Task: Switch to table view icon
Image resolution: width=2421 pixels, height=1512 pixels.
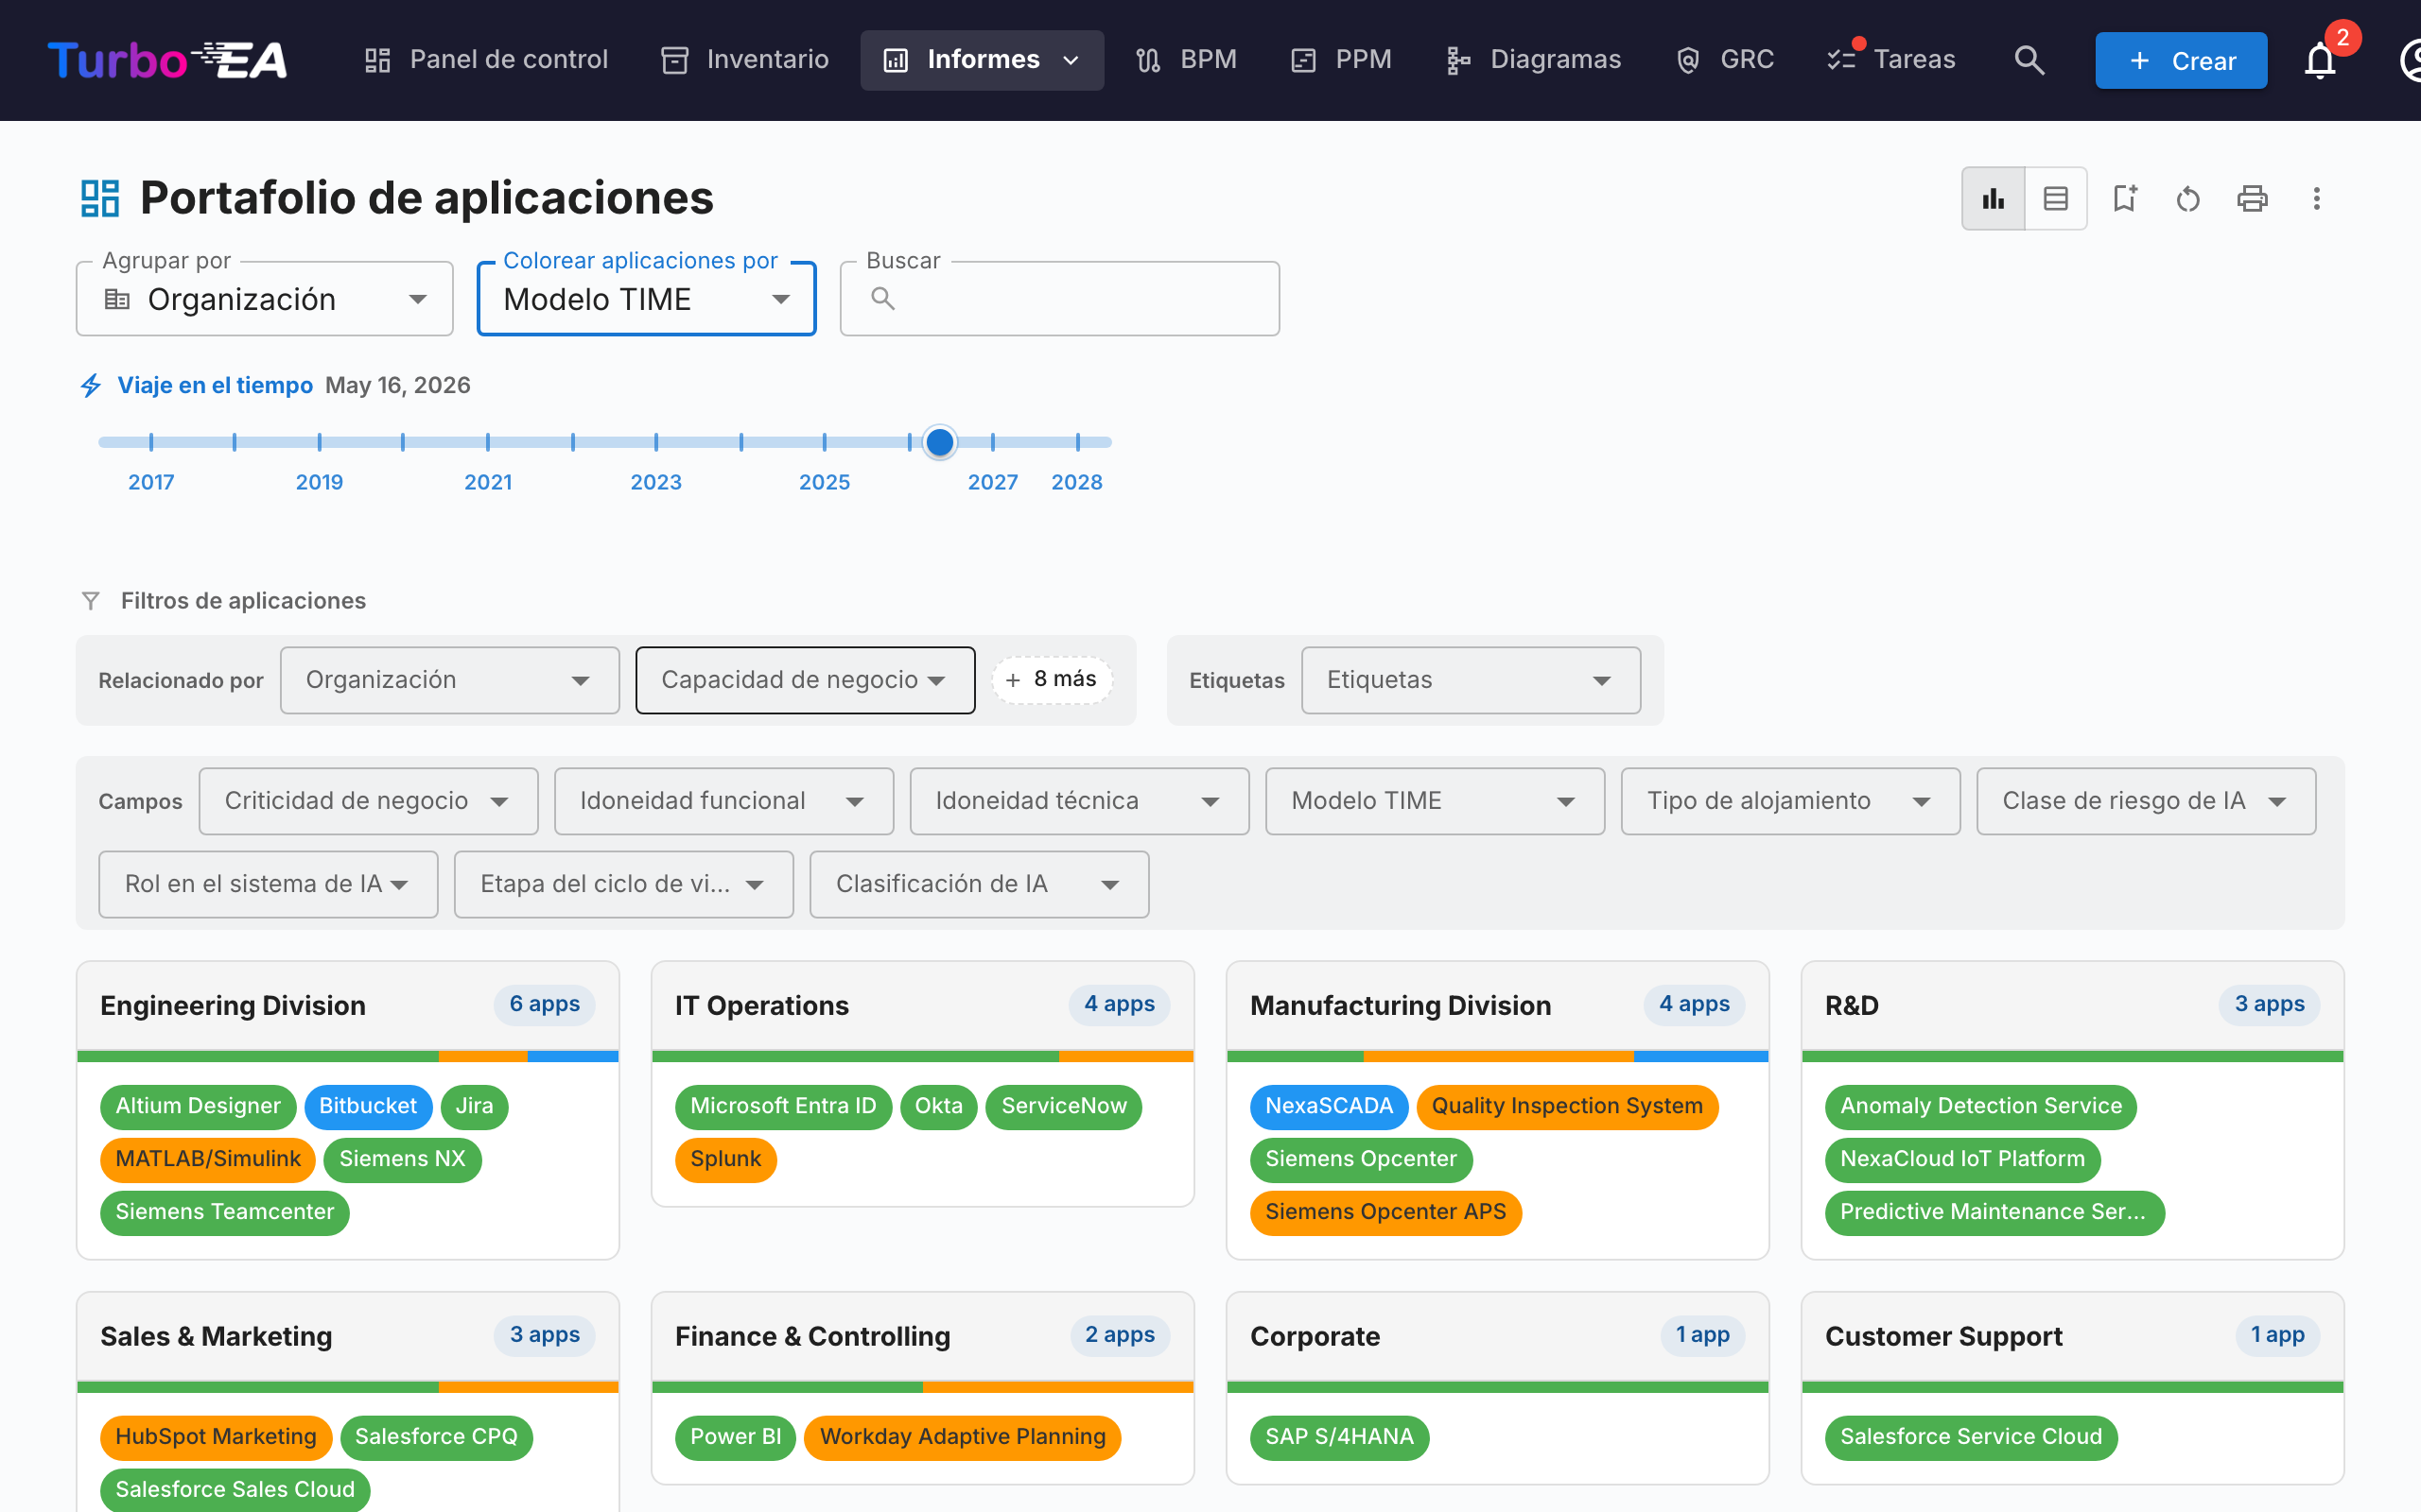Action: click(x=2056, y=198)
